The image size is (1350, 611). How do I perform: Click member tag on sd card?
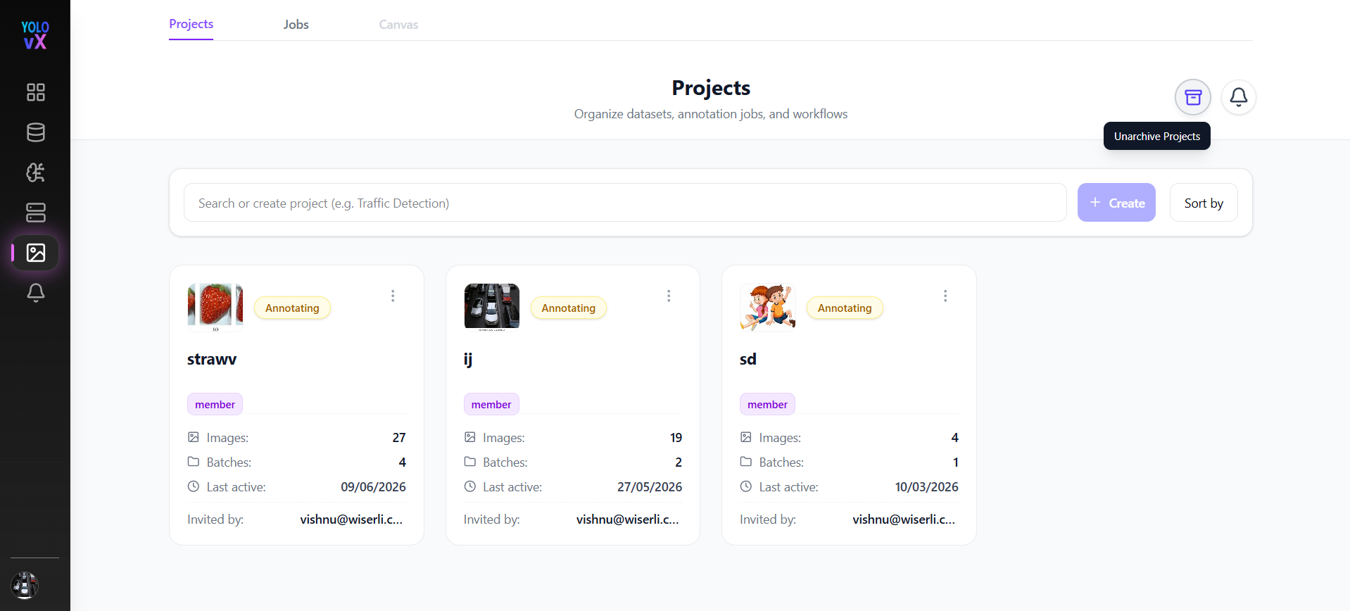(x=767, y=404)
